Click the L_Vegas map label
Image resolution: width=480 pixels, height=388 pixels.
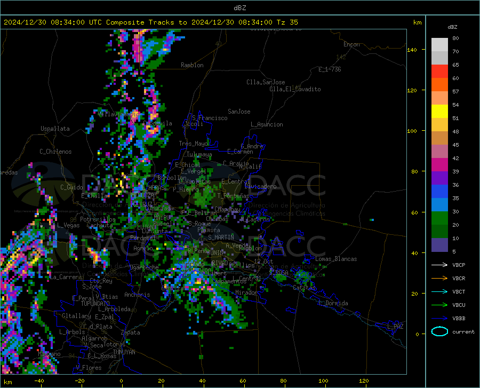(x=68, y=225)
